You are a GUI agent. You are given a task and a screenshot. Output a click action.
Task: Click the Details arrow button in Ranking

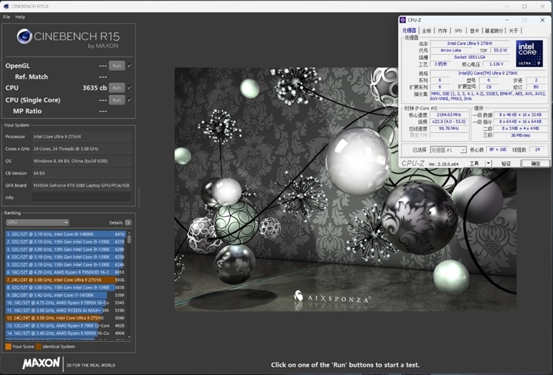point(129,223)
